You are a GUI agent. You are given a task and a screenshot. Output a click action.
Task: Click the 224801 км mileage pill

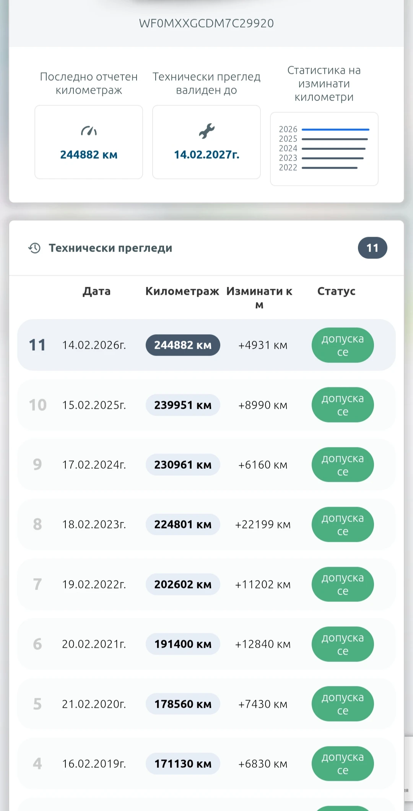pos(183,524)
